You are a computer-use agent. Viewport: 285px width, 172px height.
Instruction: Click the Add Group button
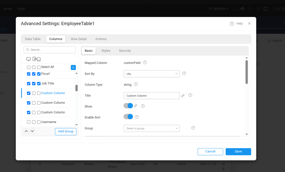pos(66,131)
